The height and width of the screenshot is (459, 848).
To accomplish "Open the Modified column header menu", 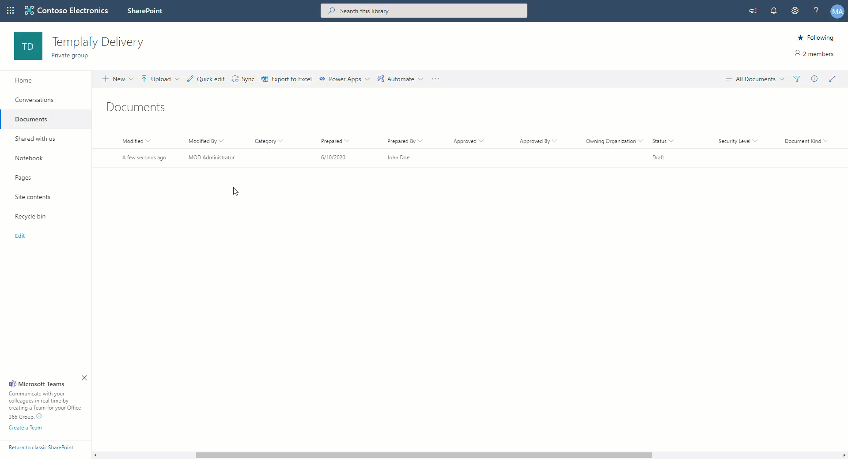I will [136, 141].
